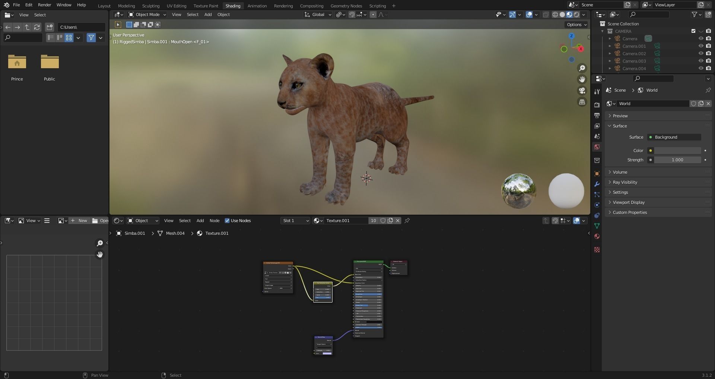
Task: Click the zoom icon in the image editor
Action: click(100, 243)
